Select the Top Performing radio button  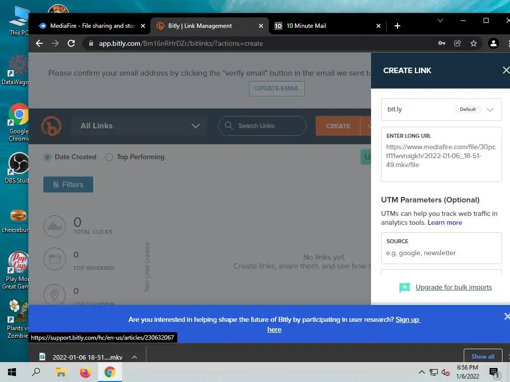pos(109,157)
